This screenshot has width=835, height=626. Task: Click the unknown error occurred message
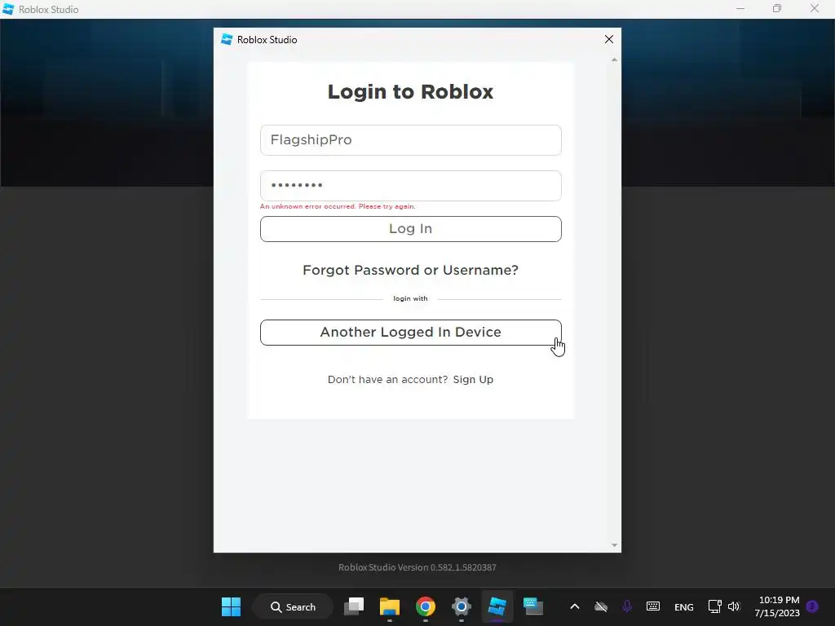tap(338, 206)
